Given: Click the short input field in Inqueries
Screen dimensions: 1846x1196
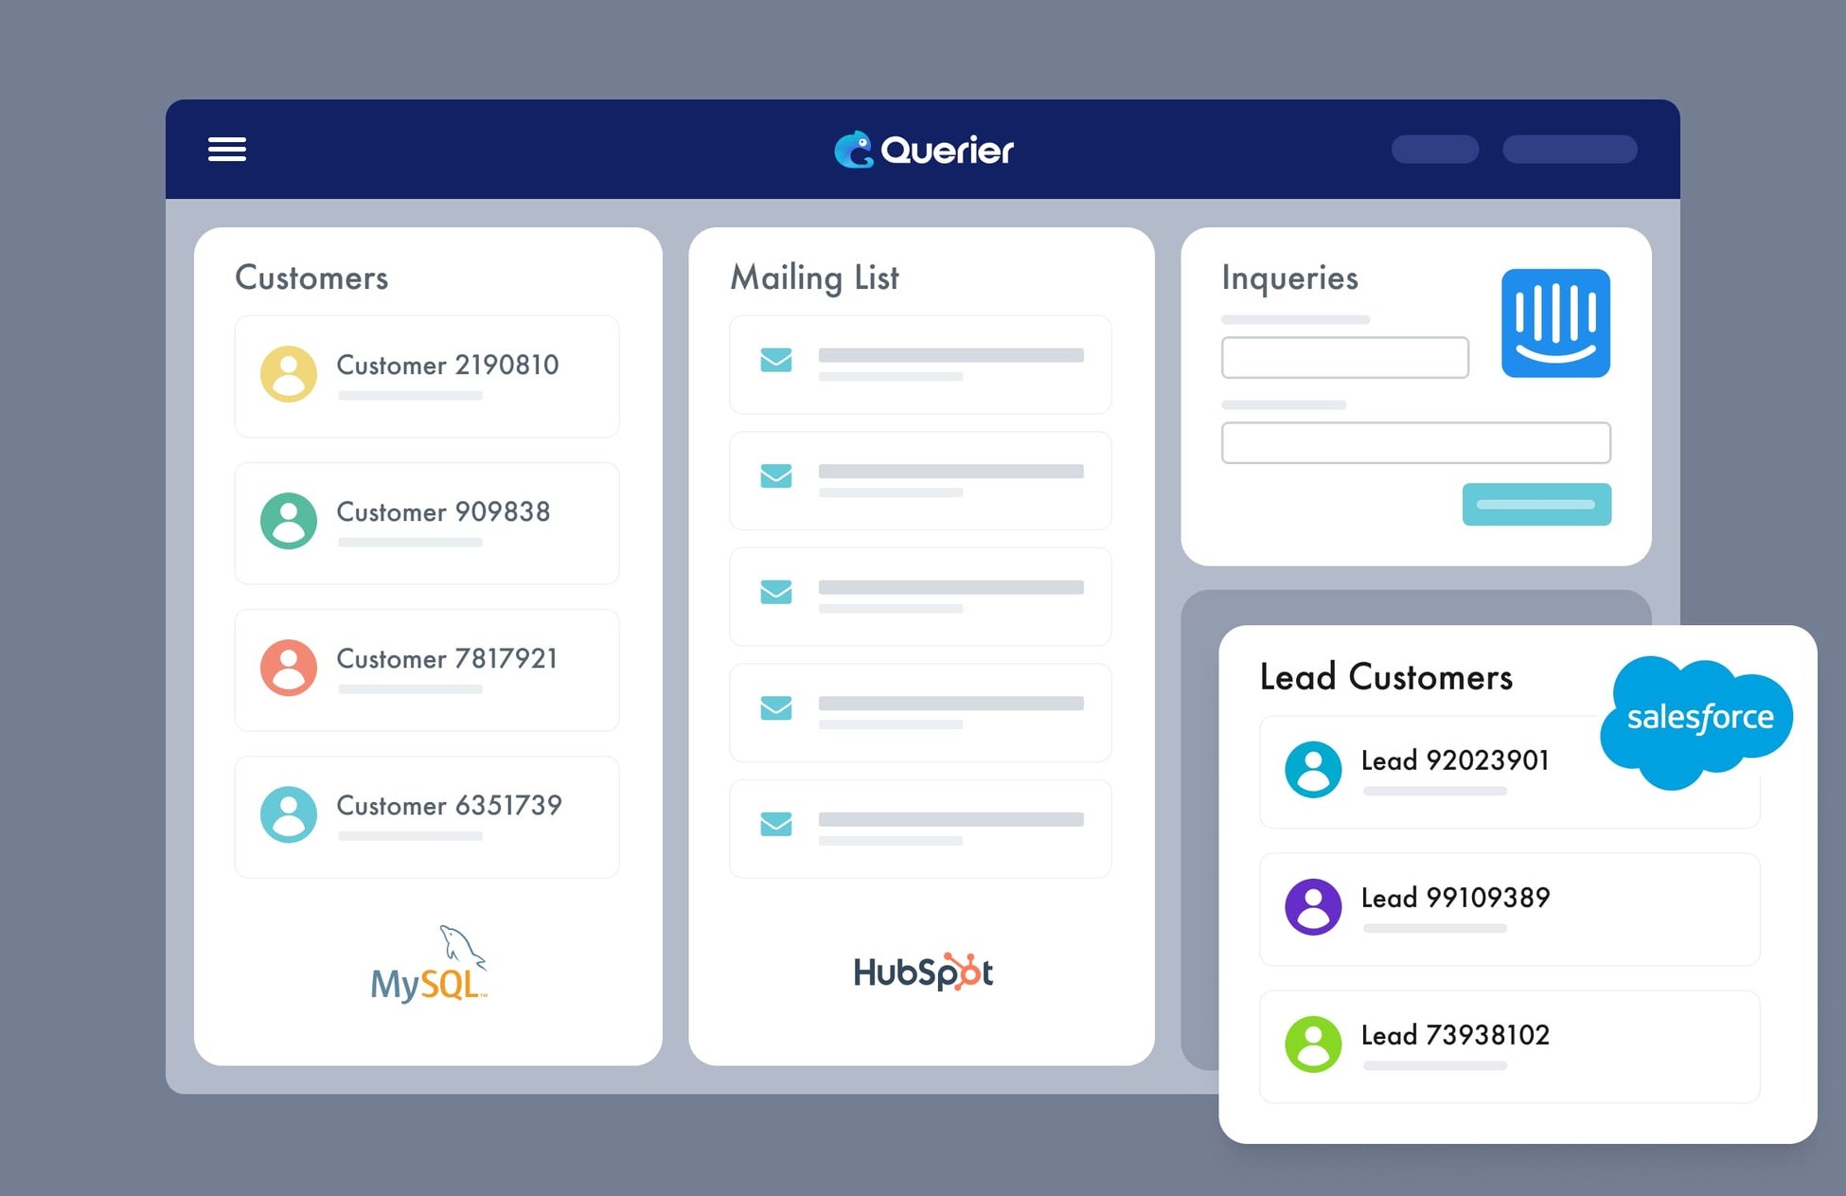Looking at the screenshot, I should click(1344, 358).
